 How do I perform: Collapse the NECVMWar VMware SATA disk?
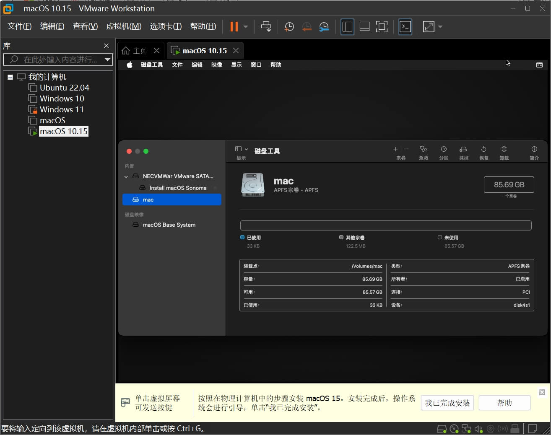126,176
